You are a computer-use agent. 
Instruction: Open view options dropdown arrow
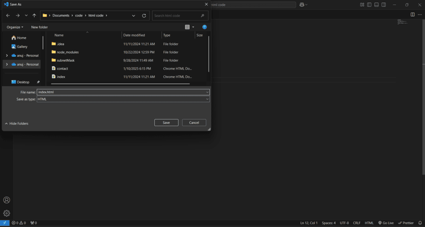pyautogui.click(x=193, y=27)
